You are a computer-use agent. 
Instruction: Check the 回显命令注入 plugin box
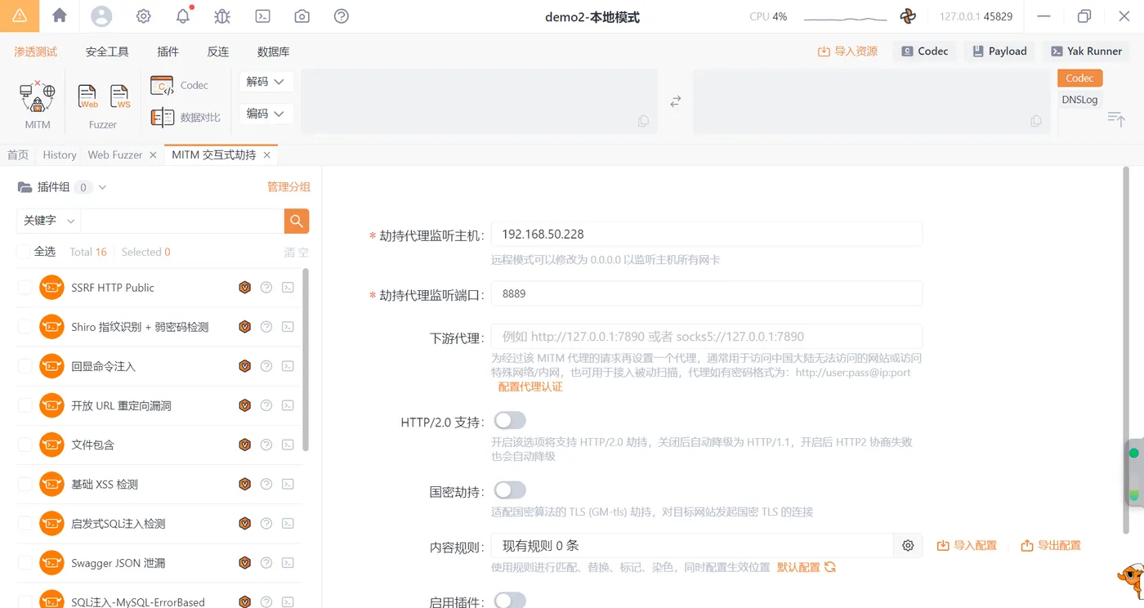coord(25,366)
